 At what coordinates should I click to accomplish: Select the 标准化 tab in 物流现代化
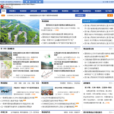pos(71,112)
